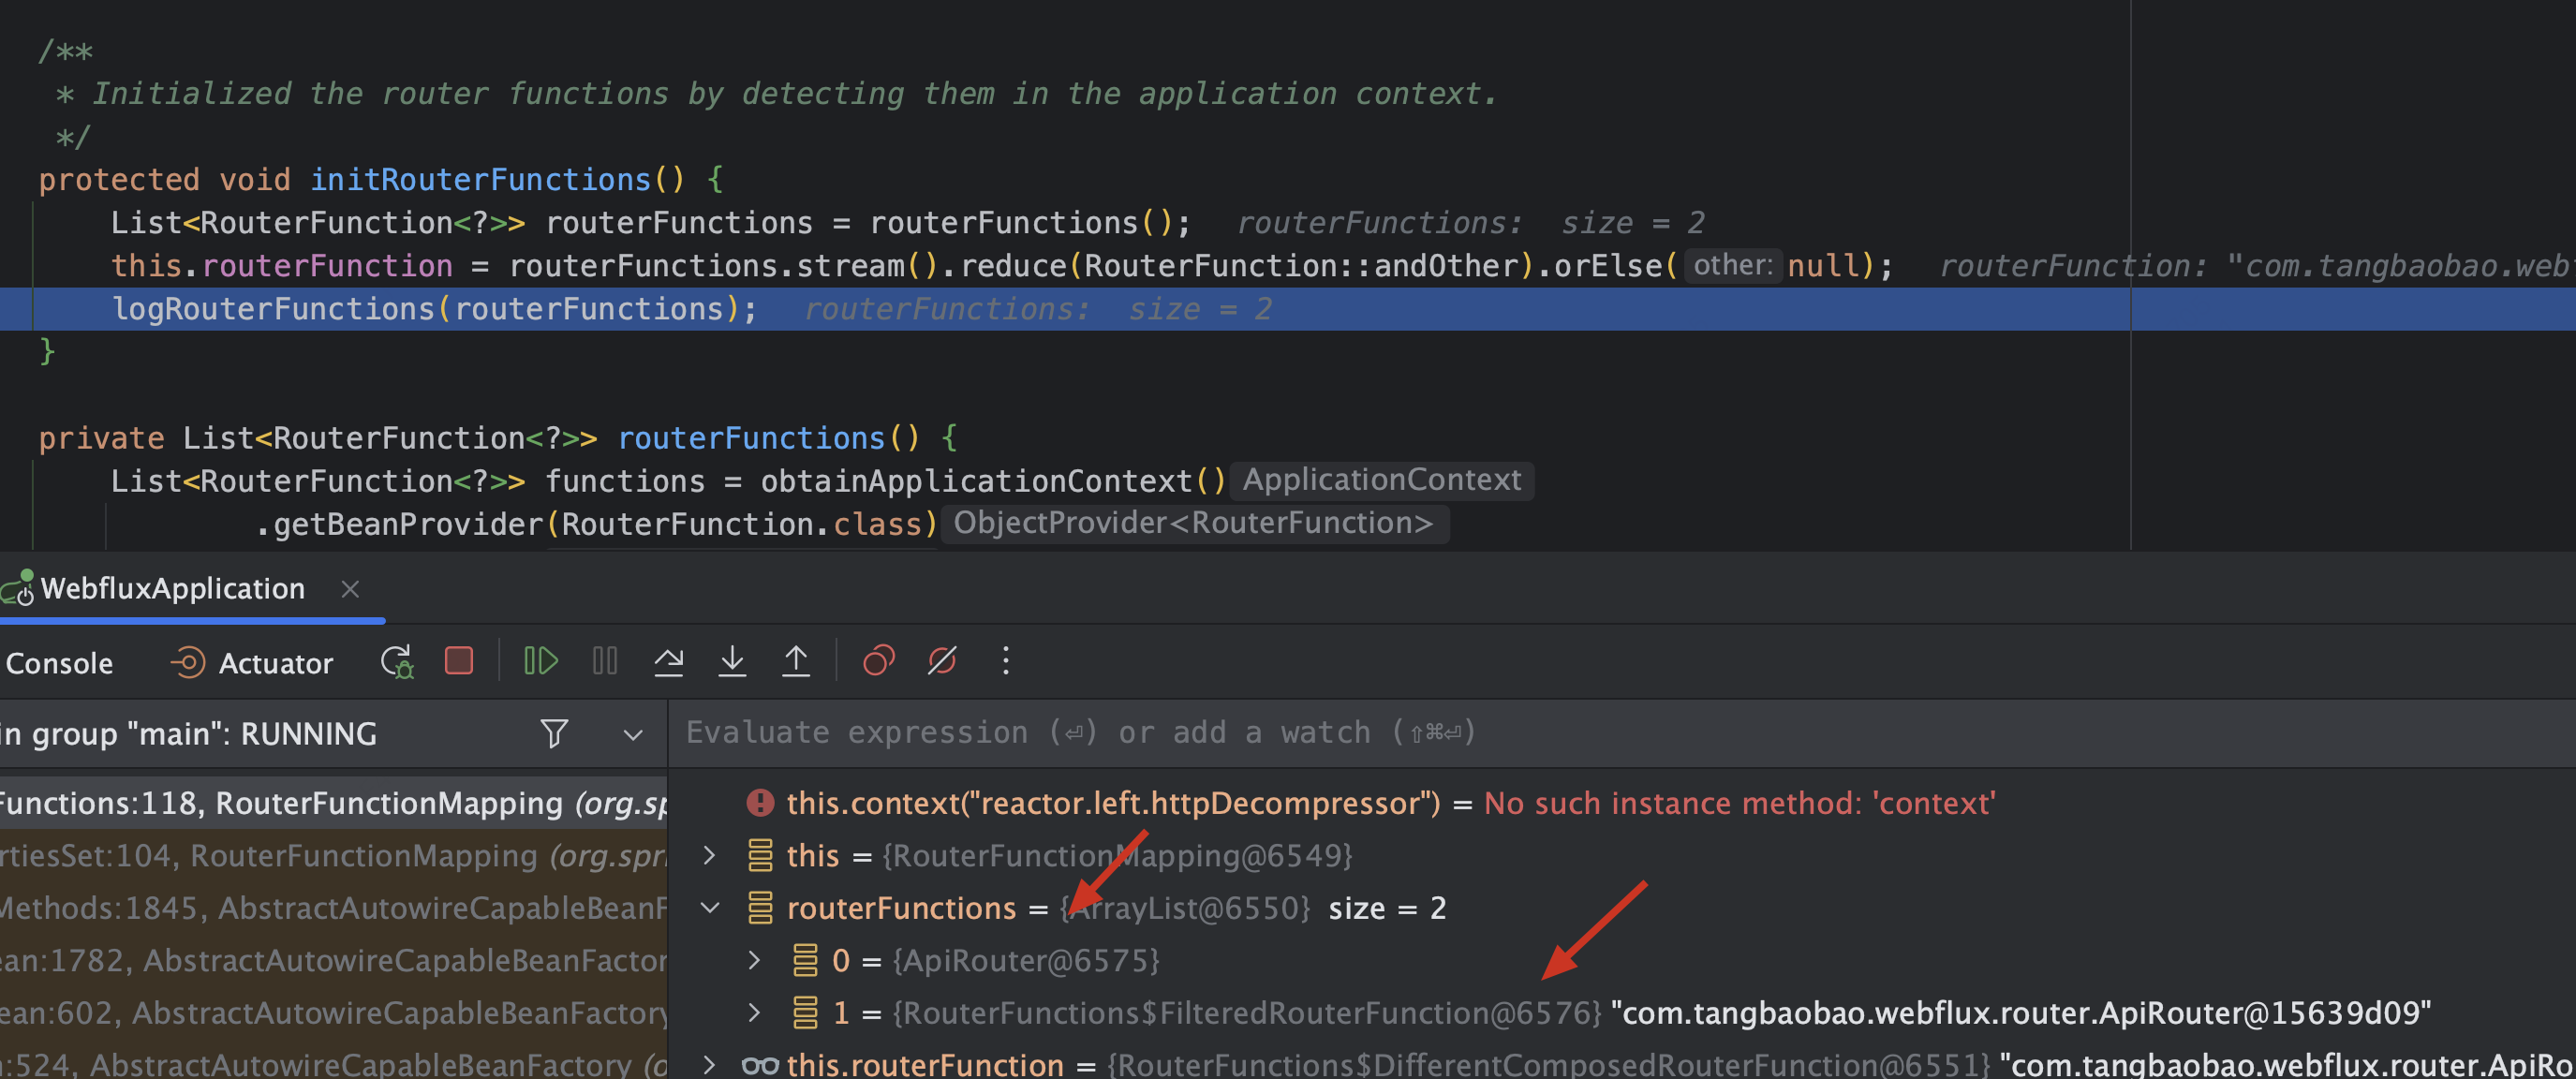Select the ean:1782 AbstractAutowireCapableBeanFactory frame
This screenshot has height=1079, width=2576.
333,961
